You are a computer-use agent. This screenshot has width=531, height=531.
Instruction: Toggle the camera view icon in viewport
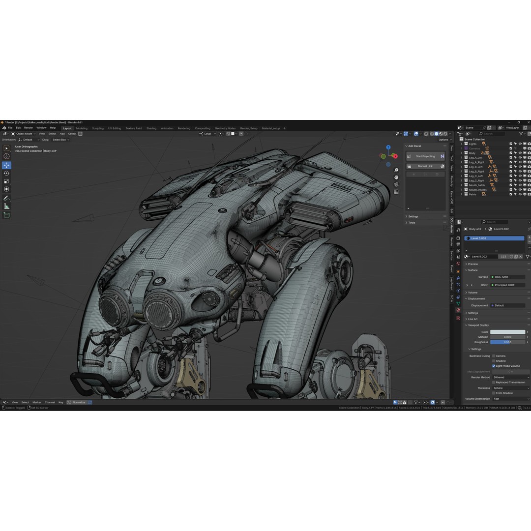point(396,184)
